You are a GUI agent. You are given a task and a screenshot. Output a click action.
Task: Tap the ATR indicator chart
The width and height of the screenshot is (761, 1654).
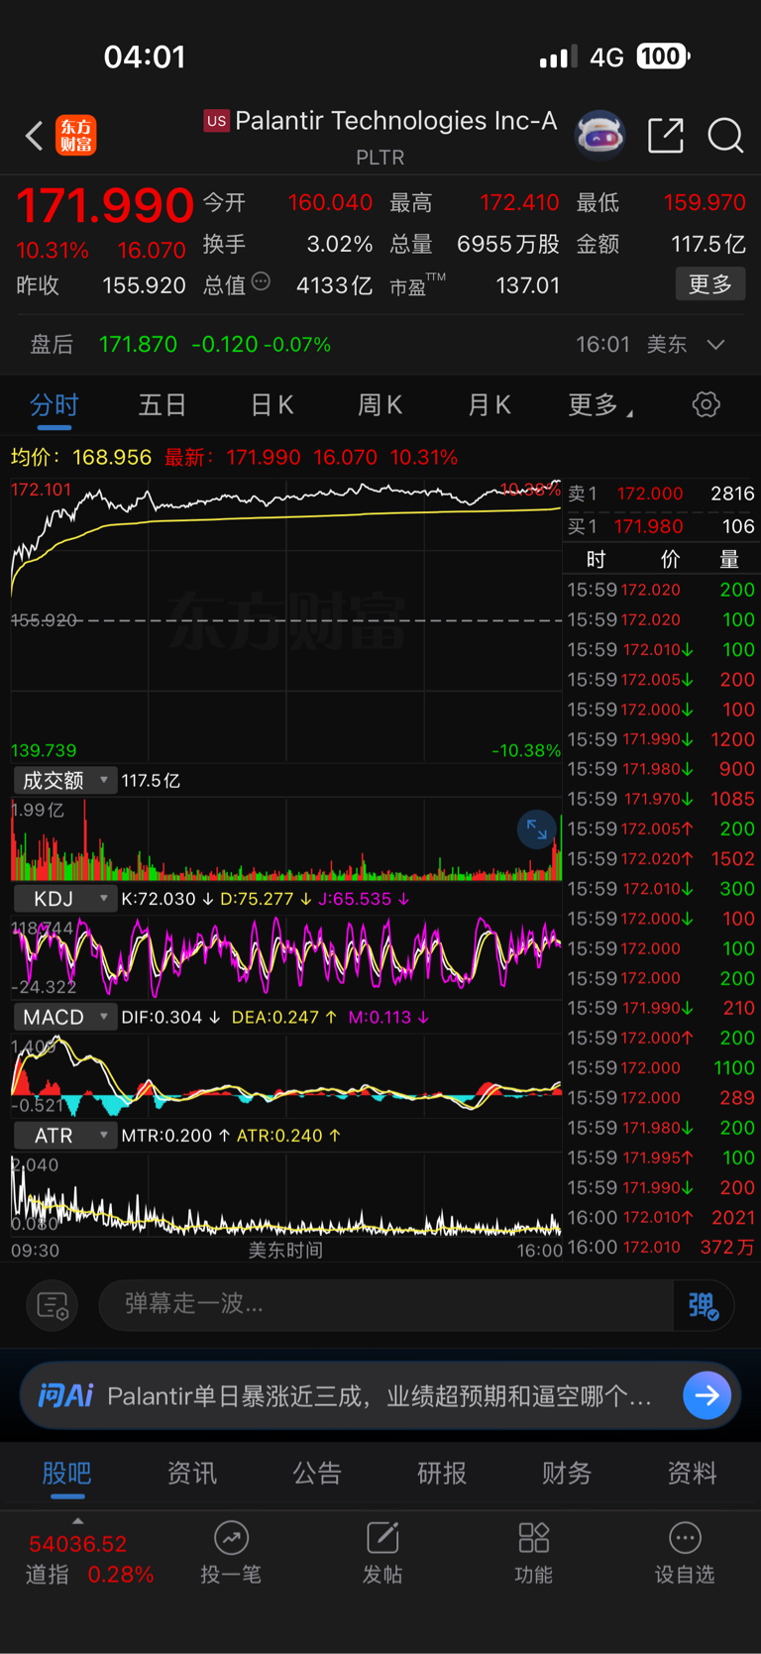coord(286,1195)
